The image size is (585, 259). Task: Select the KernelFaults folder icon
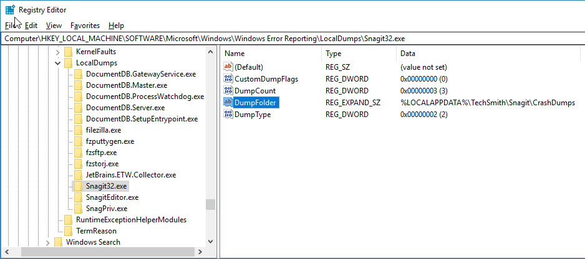(68, 52)
